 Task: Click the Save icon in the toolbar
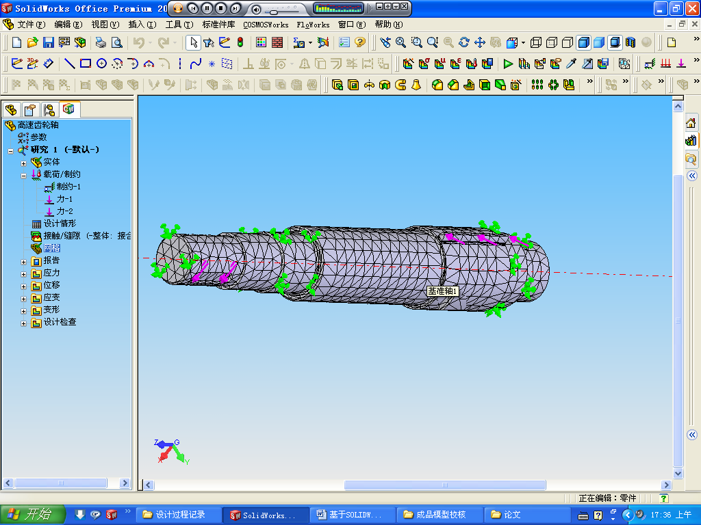pos(48,42)
